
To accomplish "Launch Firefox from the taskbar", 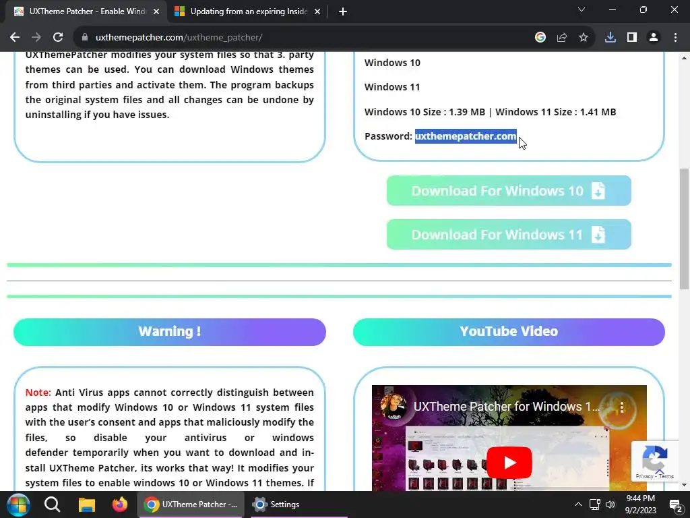I will (120, 505).
